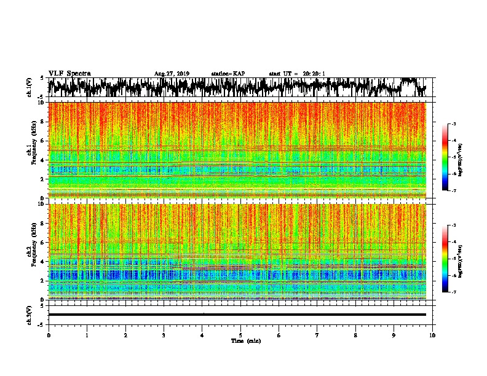Click time axis tick label "10"
The width and height of the screenshot is (487, 376).
[x=432, y=335]
